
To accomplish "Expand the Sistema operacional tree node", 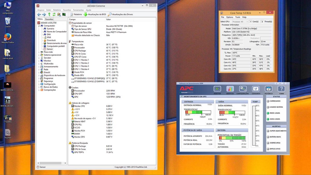I will click(39, 55).
